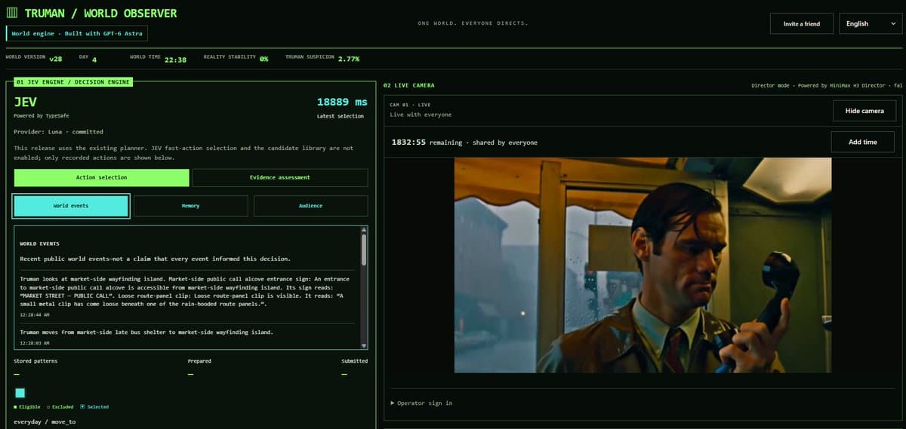Click the 18889 ms latency value
This screenshot has height=429, width=906.
pos(342,102)
